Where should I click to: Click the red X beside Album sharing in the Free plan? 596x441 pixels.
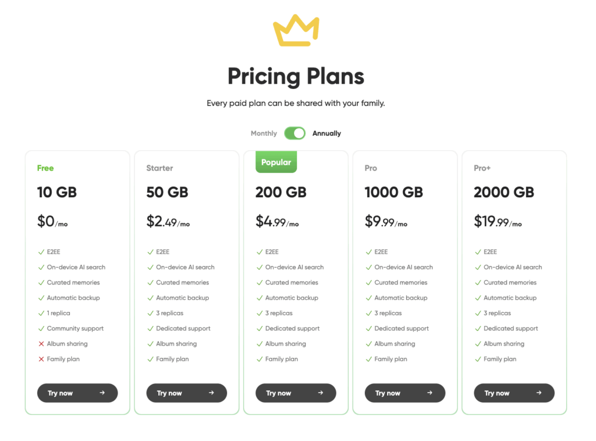tap(41, 344)
